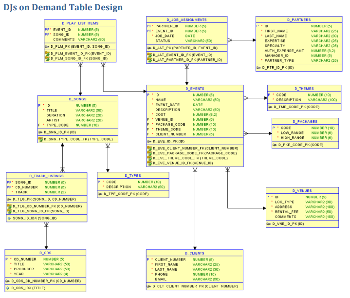
Task: Click the D_TME_CODE_PK key icon
Action: click(x=270, y=107)
